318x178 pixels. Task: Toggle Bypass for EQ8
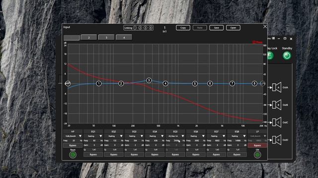click(x=237, y=154)
